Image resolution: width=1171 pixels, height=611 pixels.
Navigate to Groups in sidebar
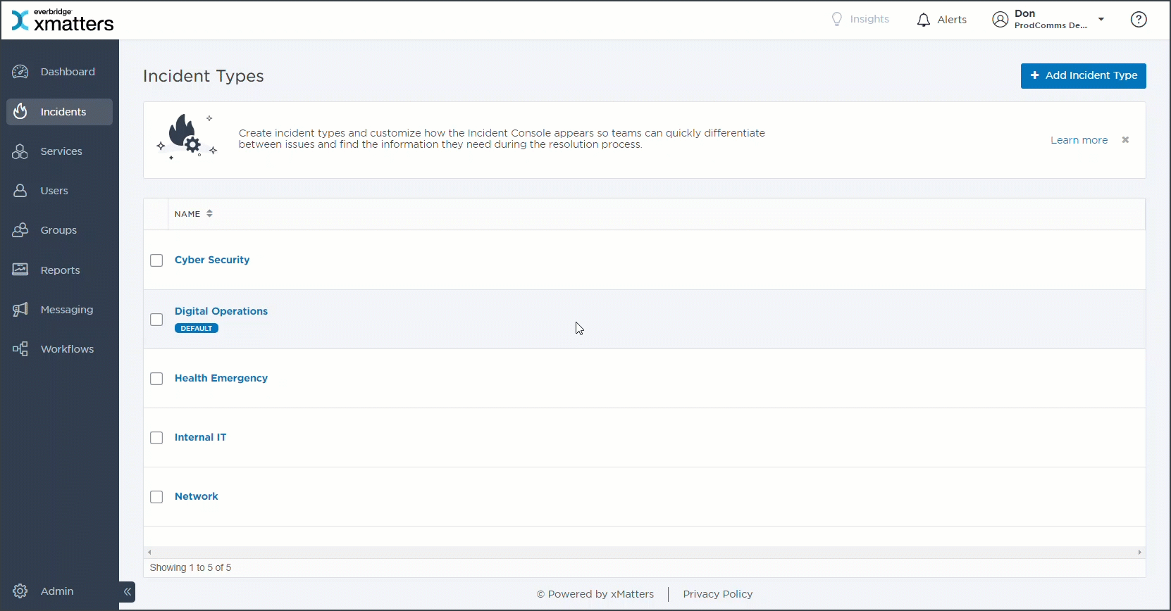(58, 230)
